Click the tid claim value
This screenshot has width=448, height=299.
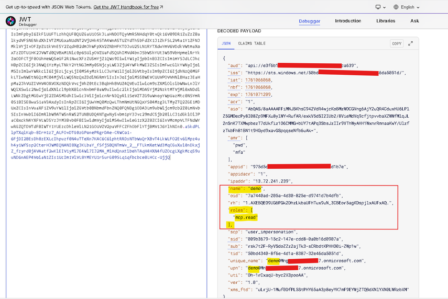pyautogui.click(x=293, y=254)
